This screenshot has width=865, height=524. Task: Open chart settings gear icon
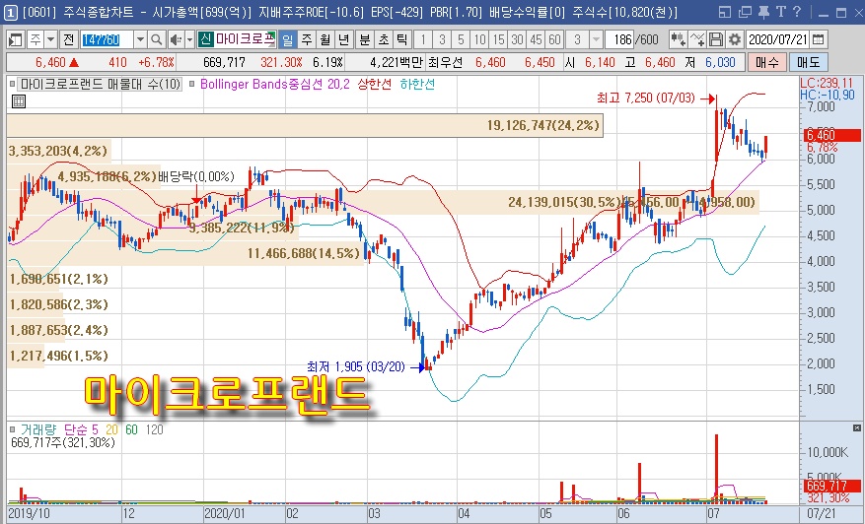(x=734, y=39)
